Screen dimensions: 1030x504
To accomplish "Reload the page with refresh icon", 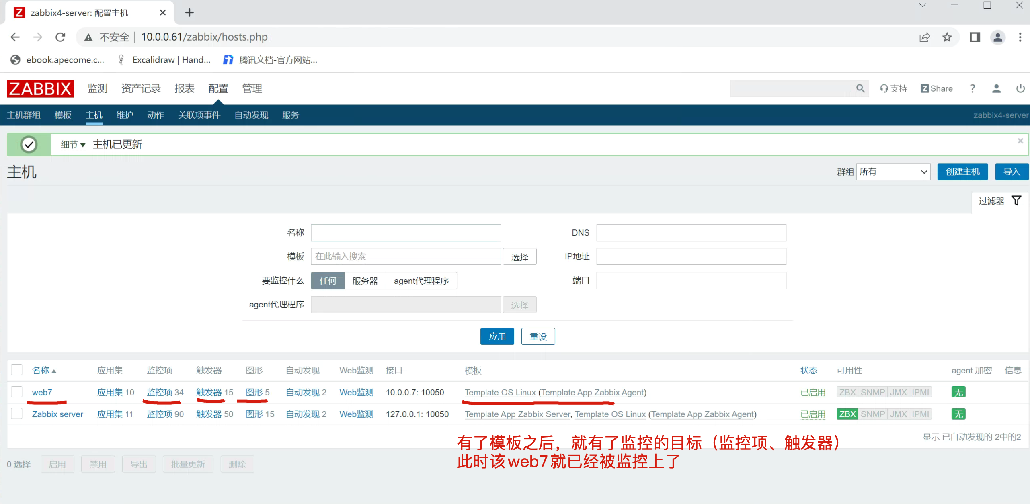I will pyautogui.click(x=60, y=37).
